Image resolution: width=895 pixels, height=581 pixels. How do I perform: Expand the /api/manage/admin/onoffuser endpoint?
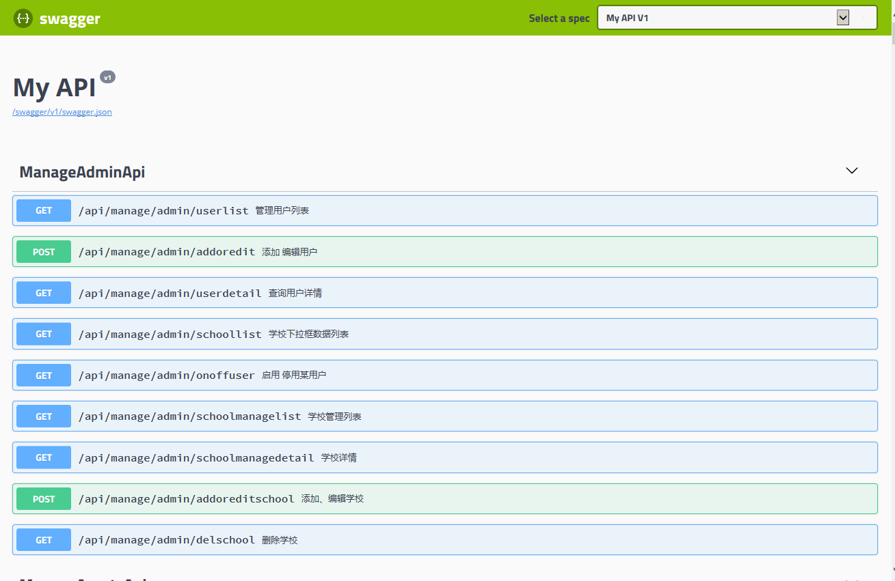point(445,375)
